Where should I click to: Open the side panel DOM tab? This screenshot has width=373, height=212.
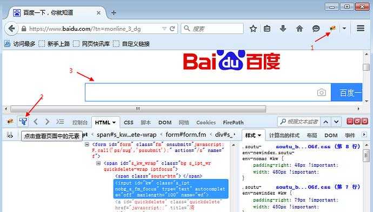pyautogui.click(x=331, y=135)
